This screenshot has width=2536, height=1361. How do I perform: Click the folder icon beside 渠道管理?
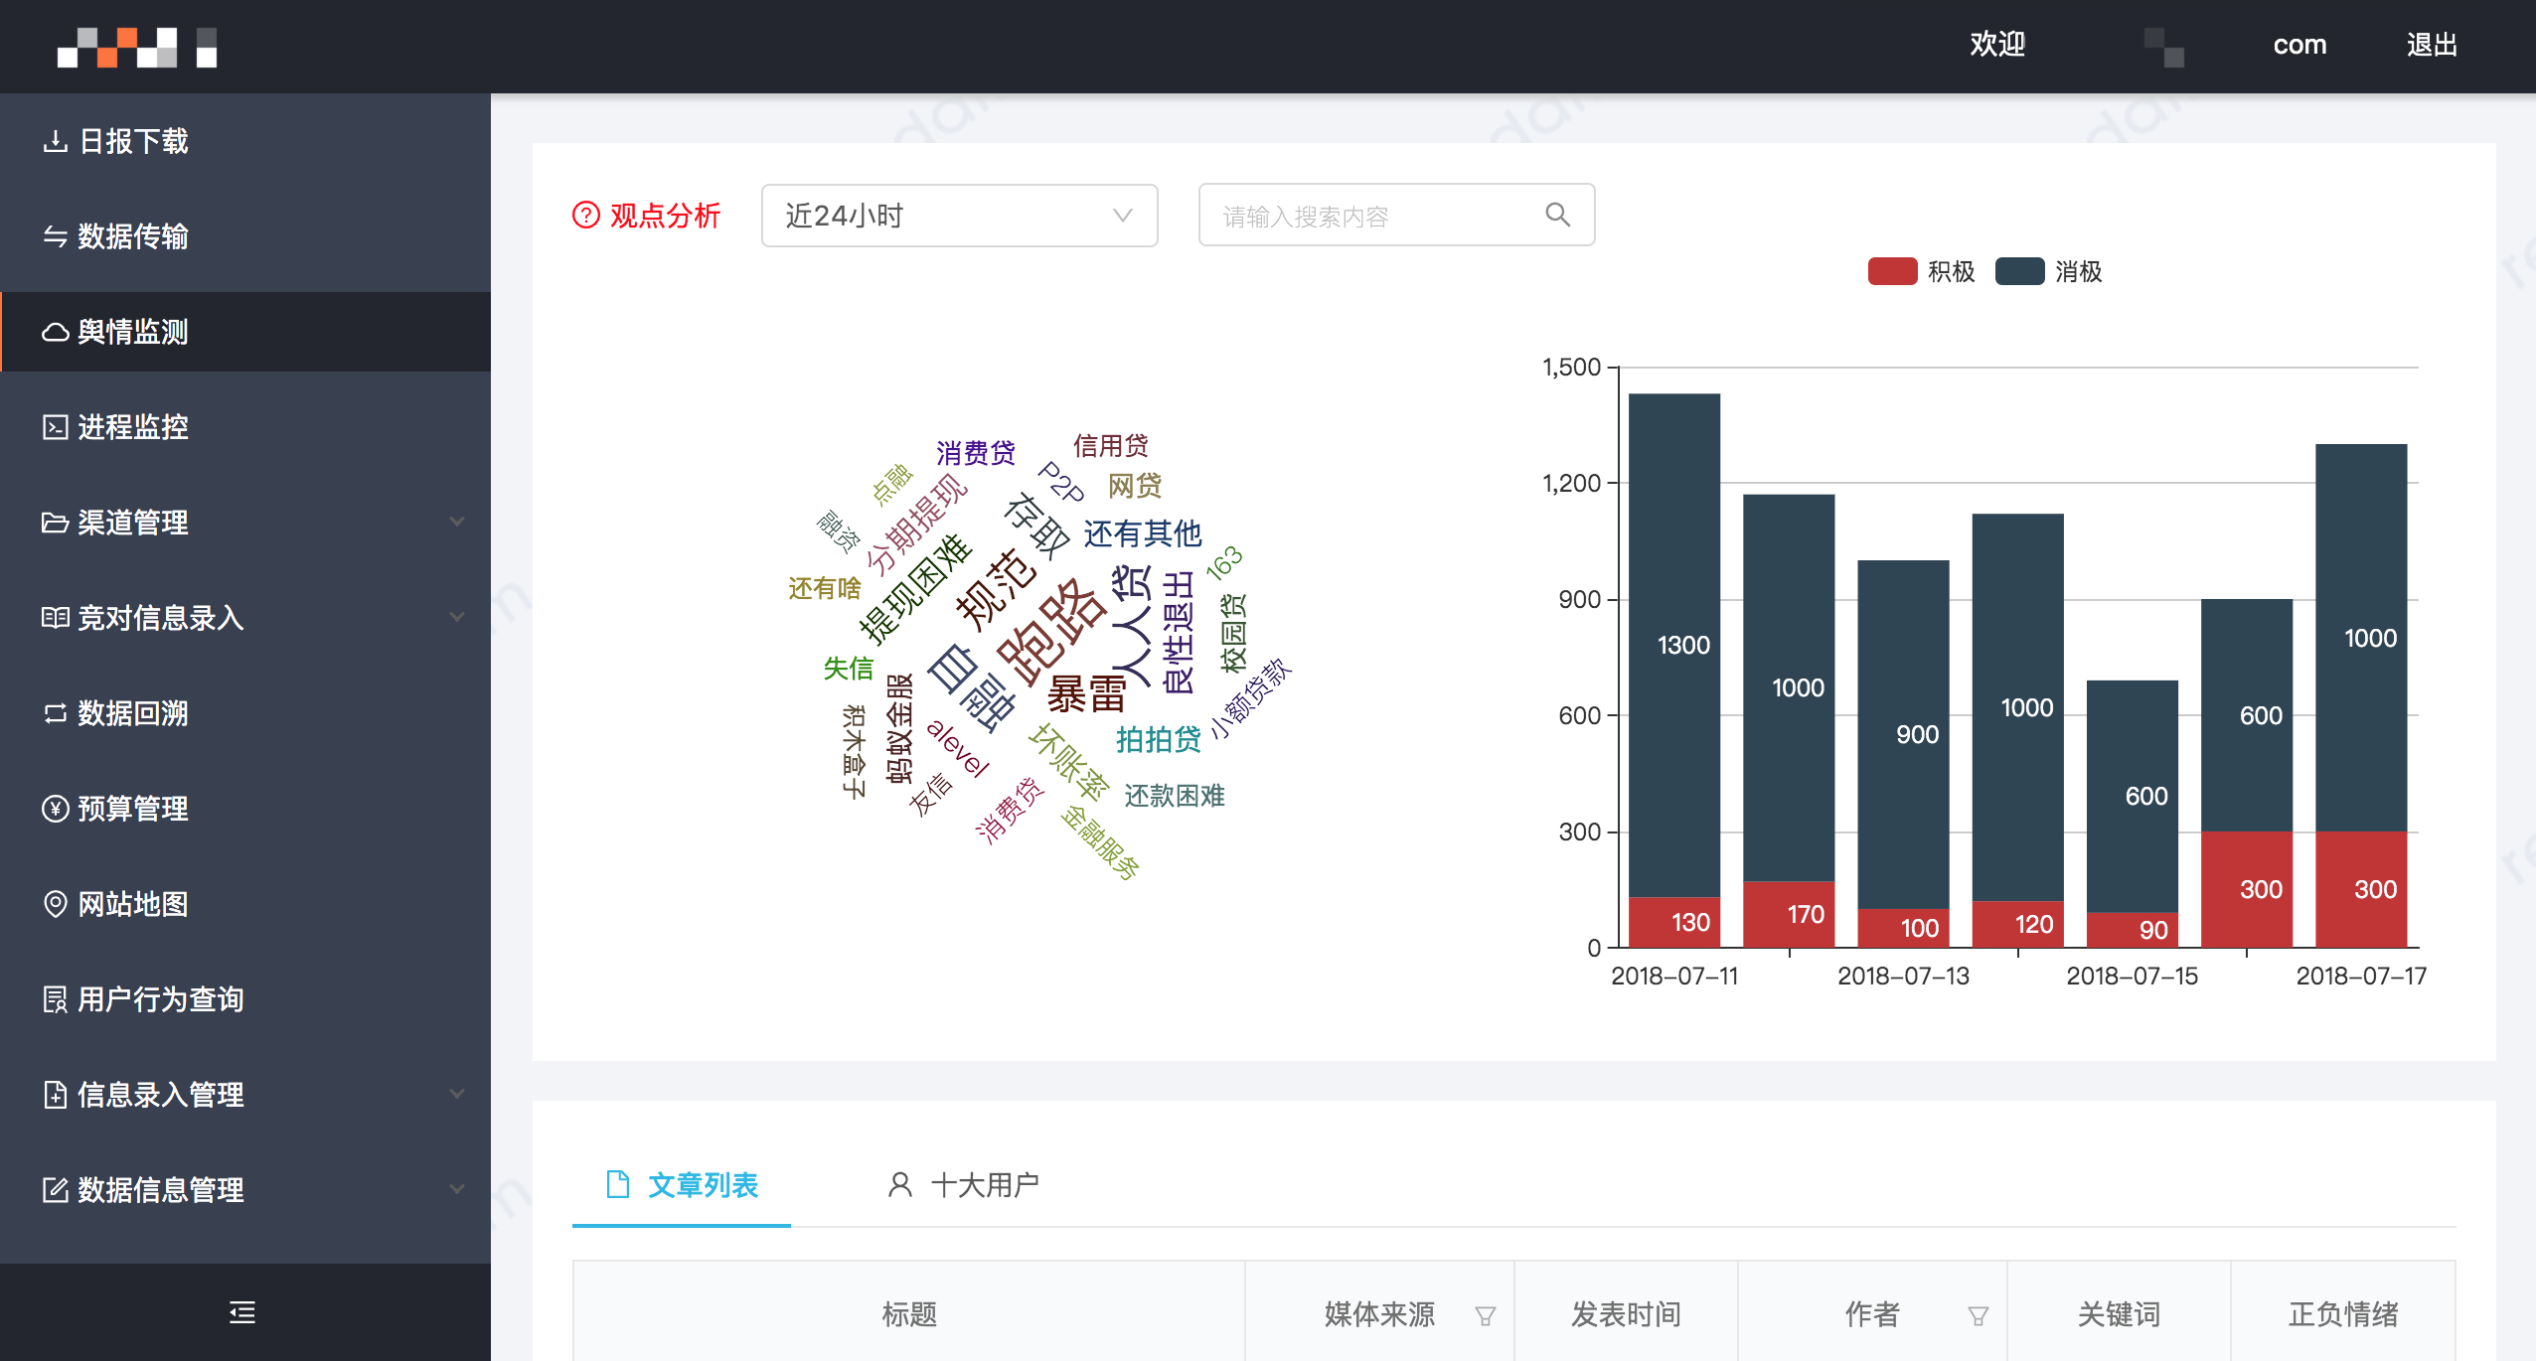point(56,523)
